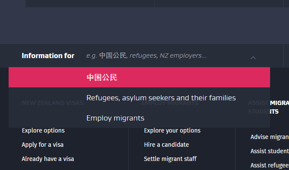Open the Explore options link
289x170 pixels.
[43, 130]
